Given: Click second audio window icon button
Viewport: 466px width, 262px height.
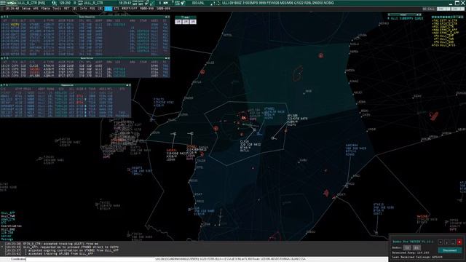Looking at the screenshot, I should coord(446,242).
